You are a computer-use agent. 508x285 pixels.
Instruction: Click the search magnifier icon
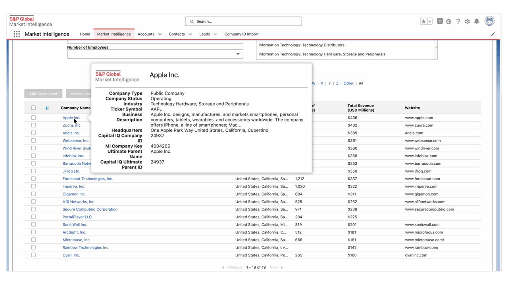tap(192, 21)
